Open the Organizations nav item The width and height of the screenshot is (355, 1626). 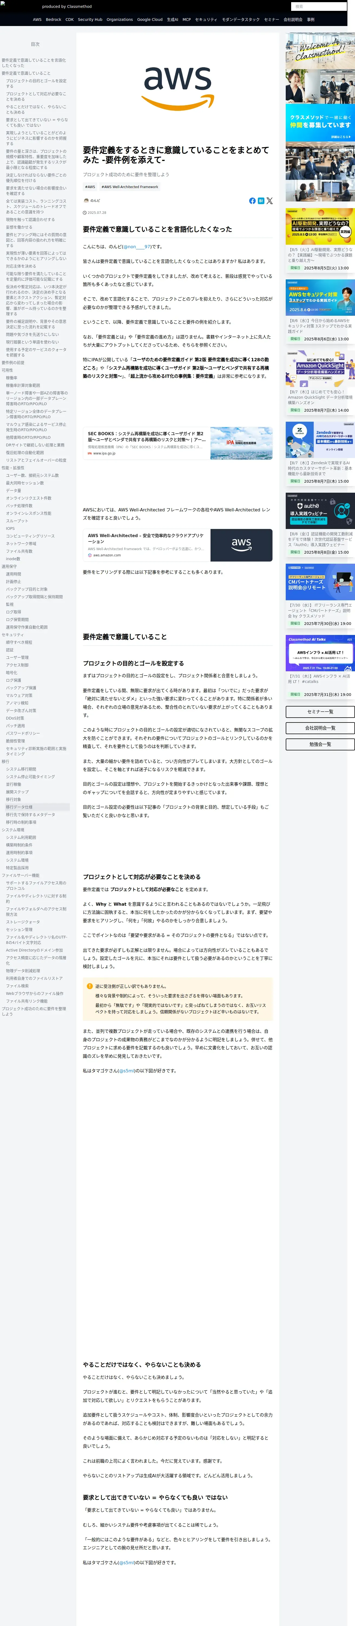pyautogui.click(x=120, y=20)
